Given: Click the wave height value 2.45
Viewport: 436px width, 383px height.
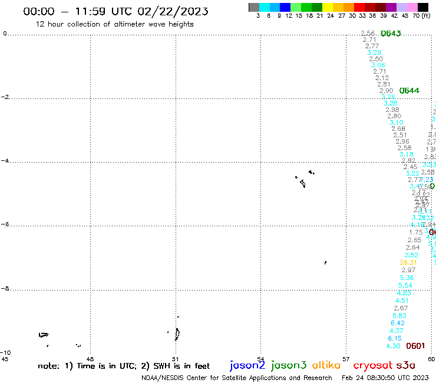Looking at the screenshot, I should click(411, 167).
